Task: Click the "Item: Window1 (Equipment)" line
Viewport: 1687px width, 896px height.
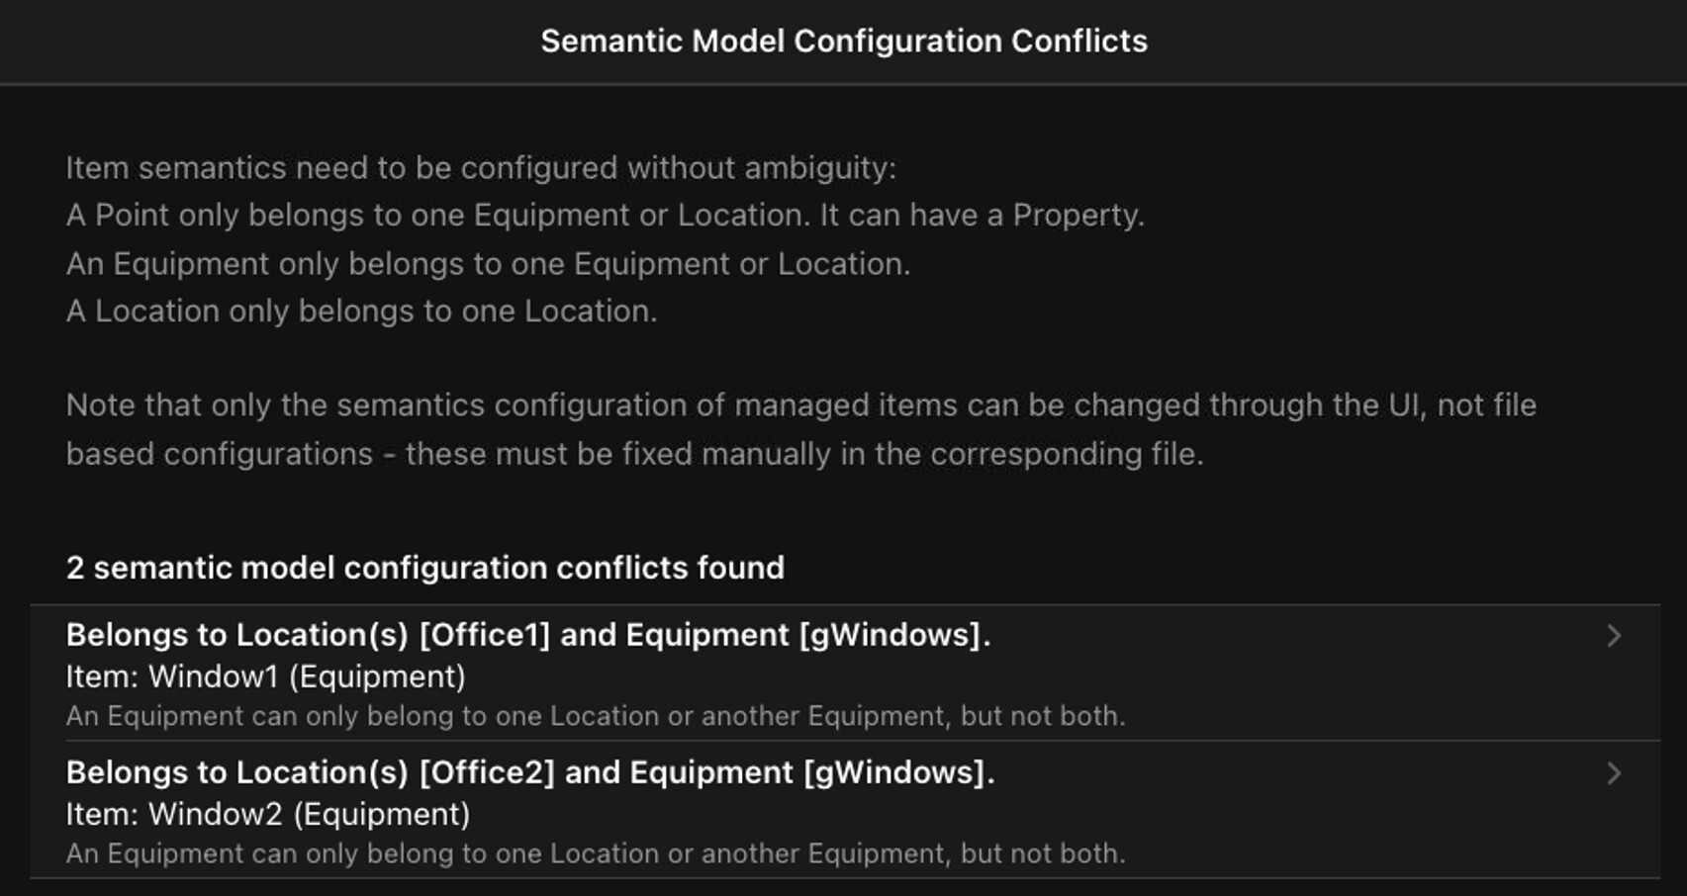Action: pos(265,677)
